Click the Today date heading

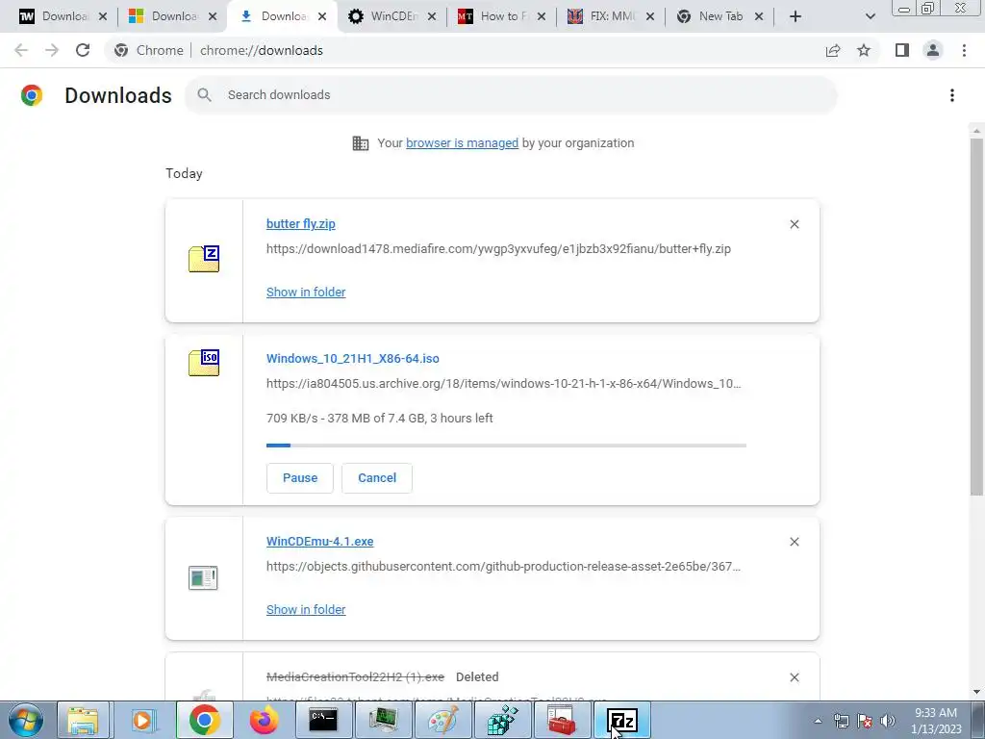point(184,173)
